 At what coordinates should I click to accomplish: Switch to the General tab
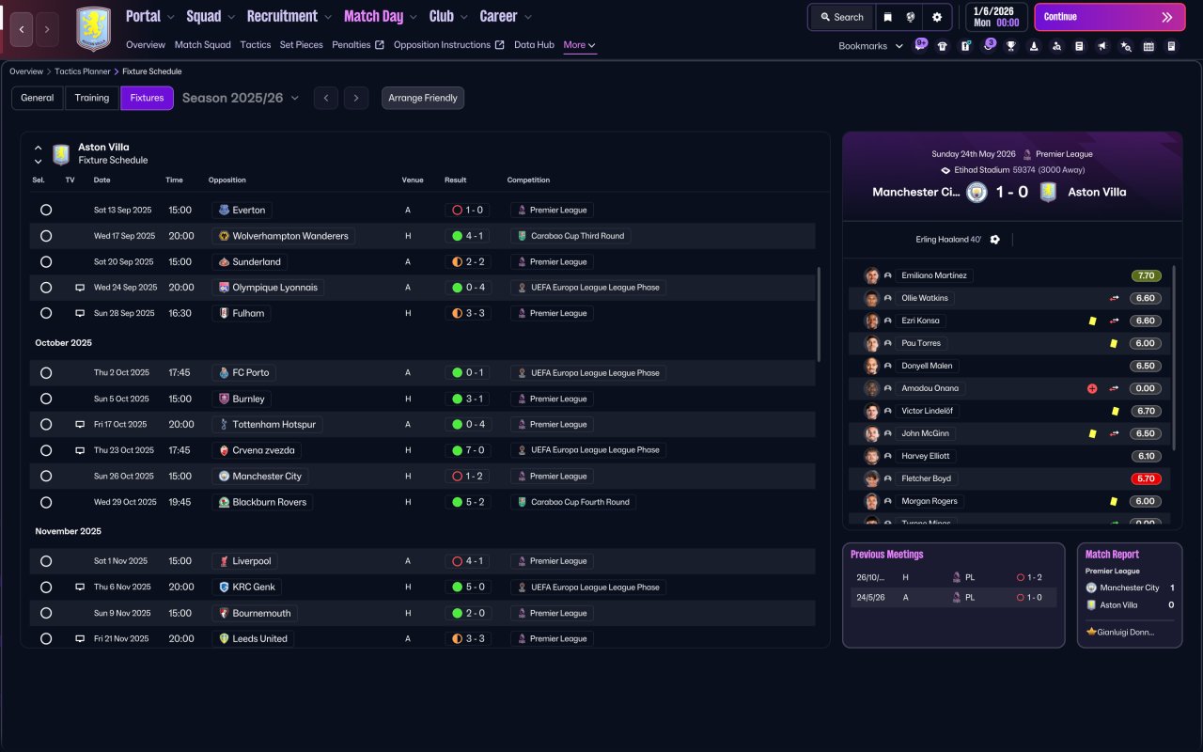[x=38, y=98]
